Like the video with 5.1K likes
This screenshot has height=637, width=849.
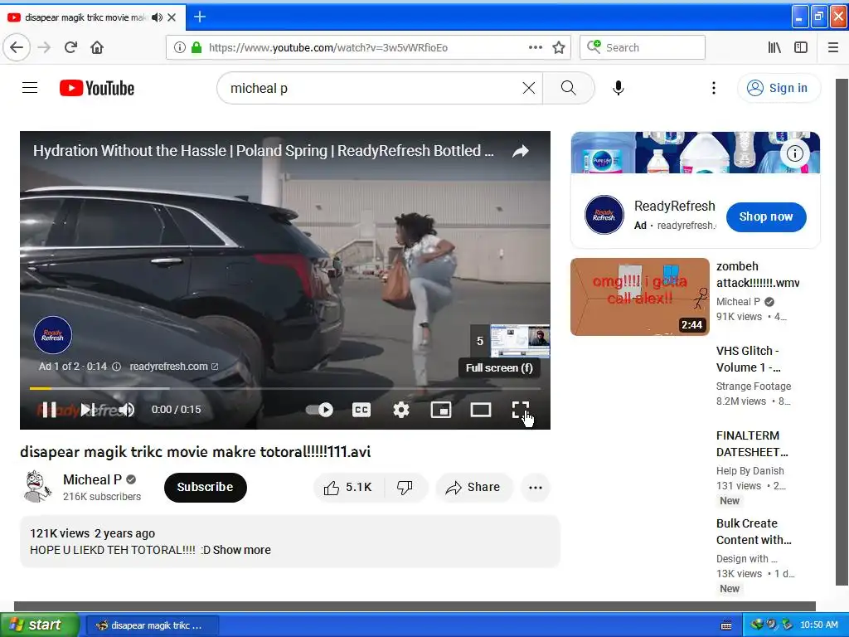tap(348, 488)
